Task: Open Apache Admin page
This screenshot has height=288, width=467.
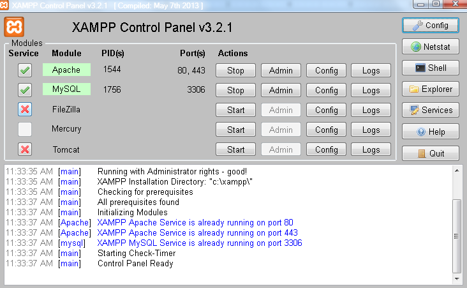Action: click(x=281, y=70)
